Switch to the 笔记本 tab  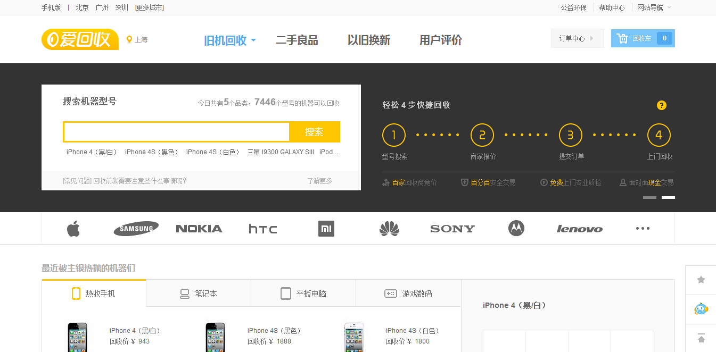(199, 294)
